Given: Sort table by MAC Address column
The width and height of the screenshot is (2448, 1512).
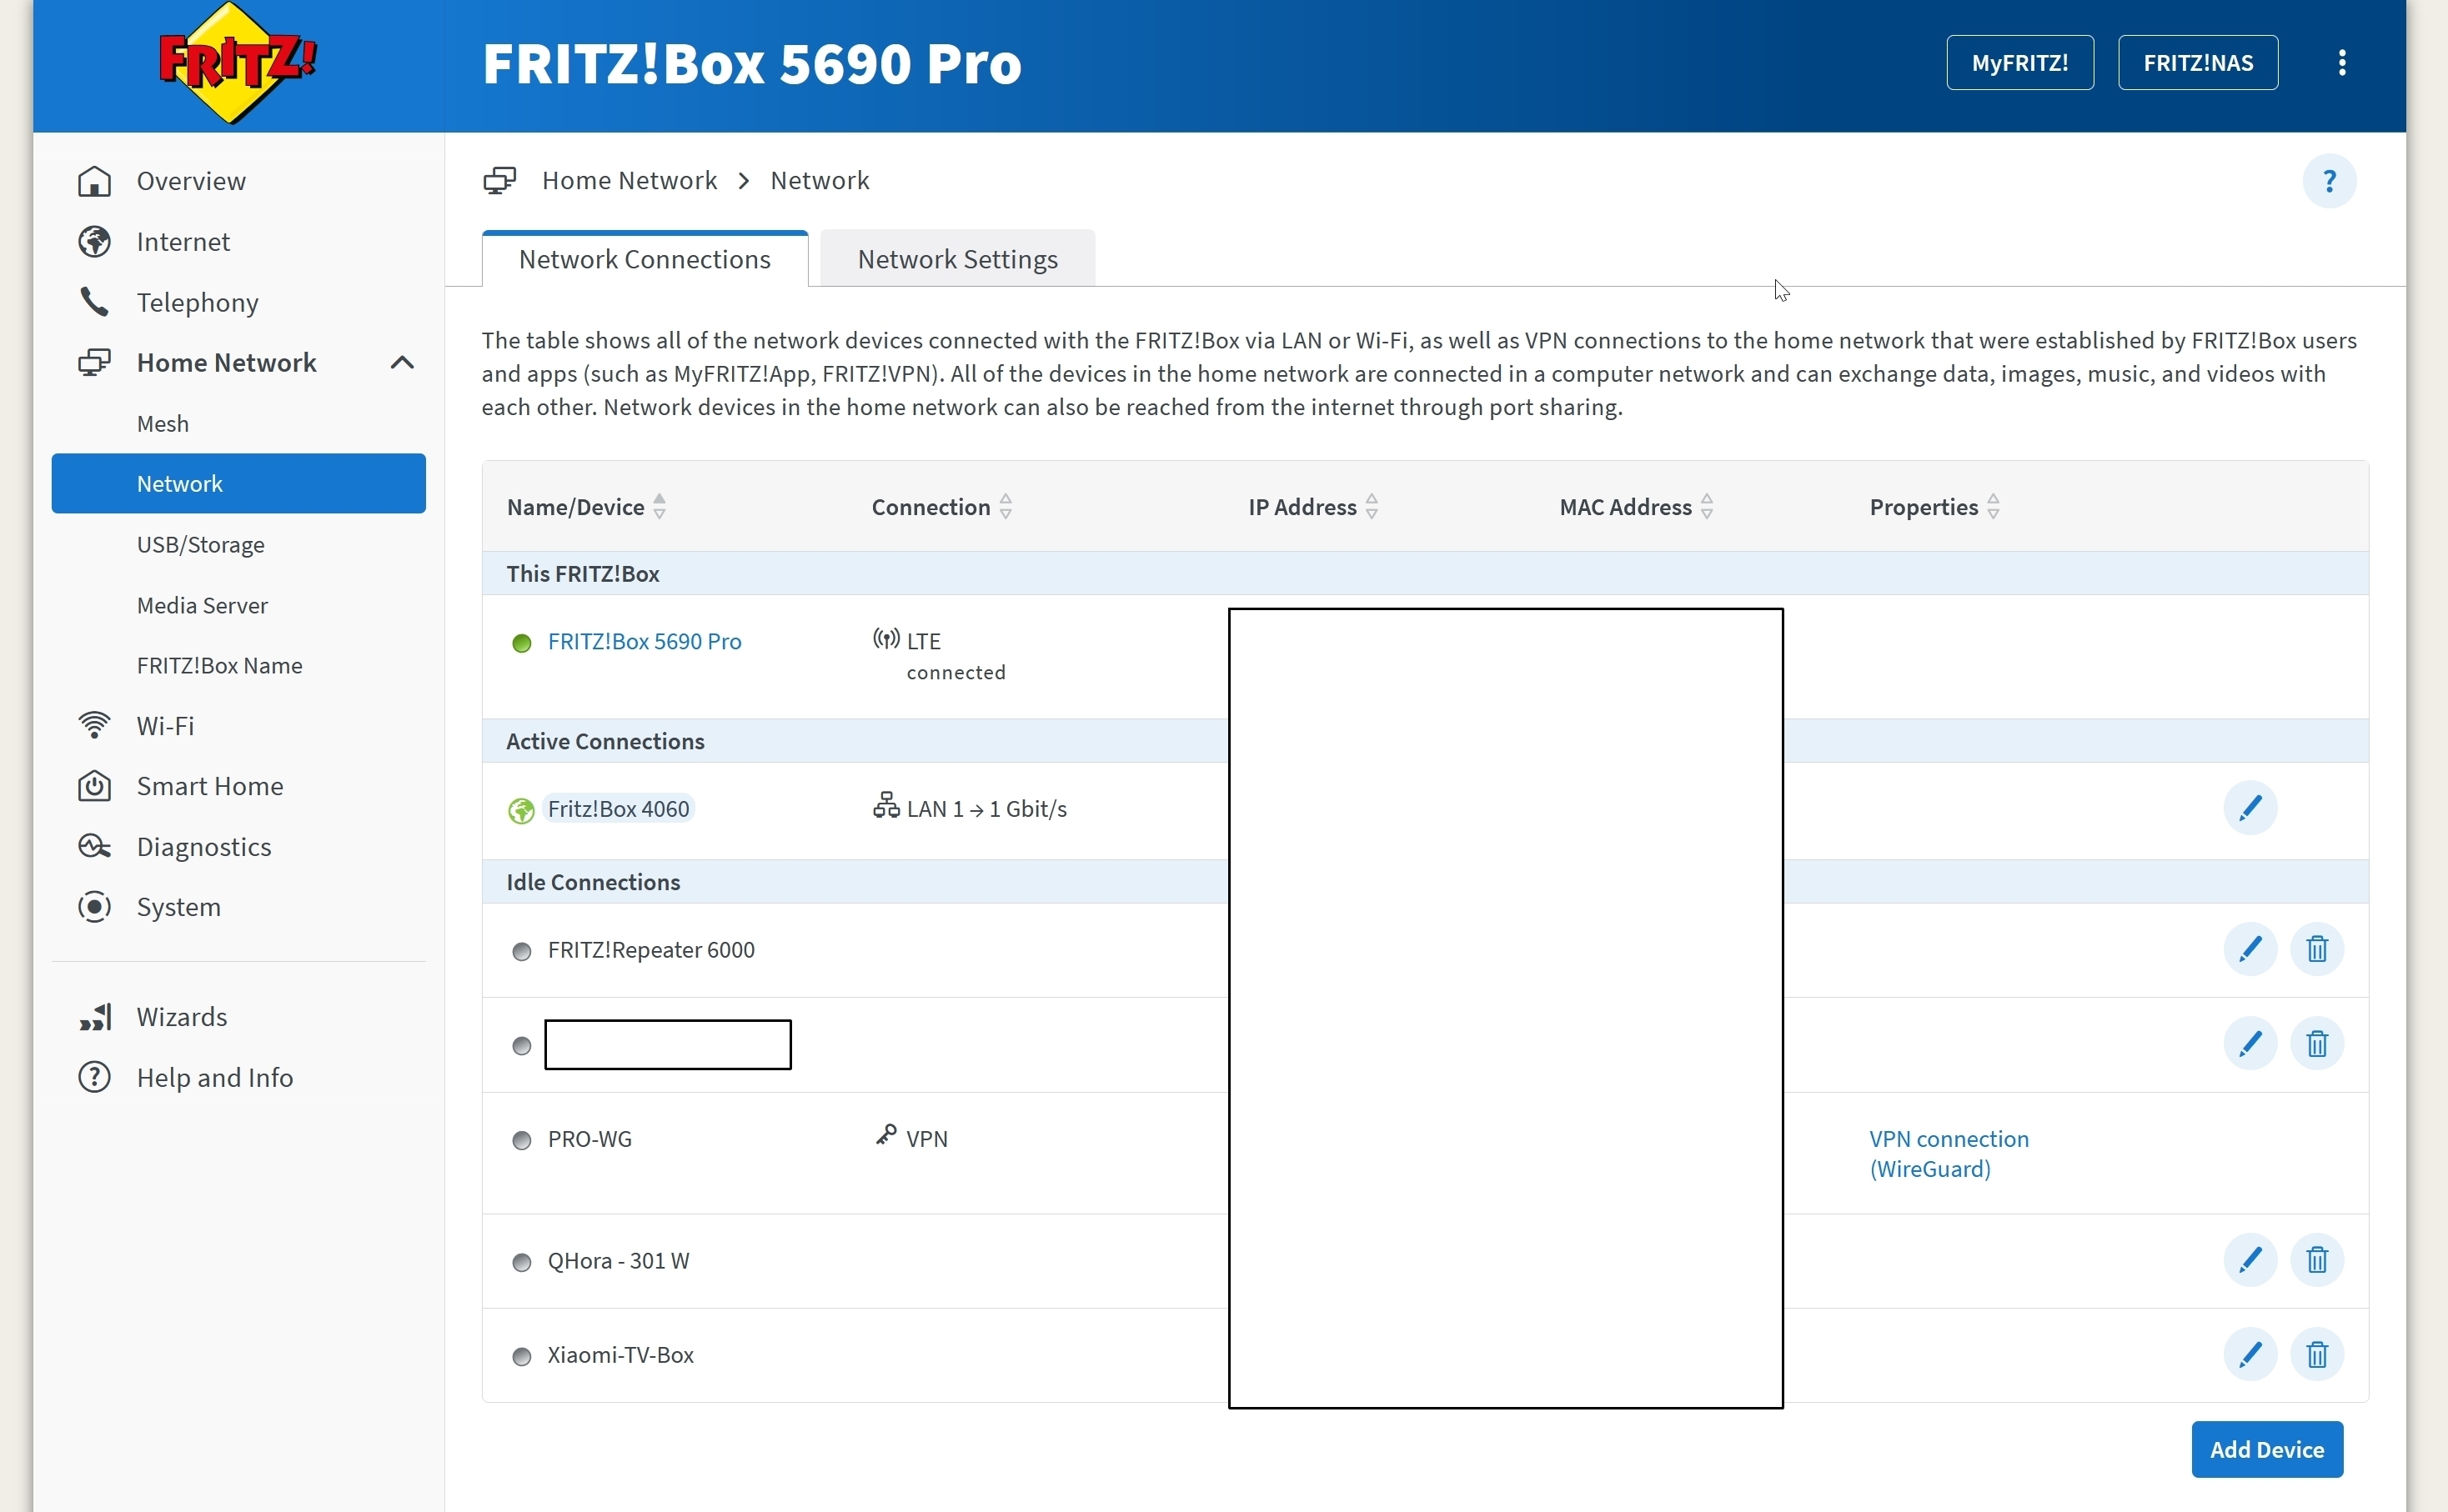Looking at the screenshot, I should (x=1707, y=507).
